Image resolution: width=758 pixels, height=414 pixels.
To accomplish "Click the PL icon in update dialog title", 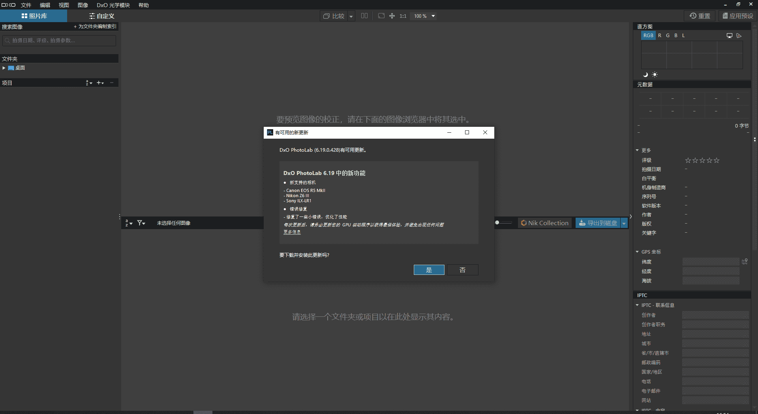I will pos(270,132).
